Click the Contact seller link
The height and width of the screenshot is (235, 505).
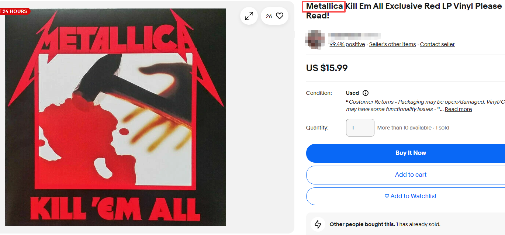[x=437, y=44]
